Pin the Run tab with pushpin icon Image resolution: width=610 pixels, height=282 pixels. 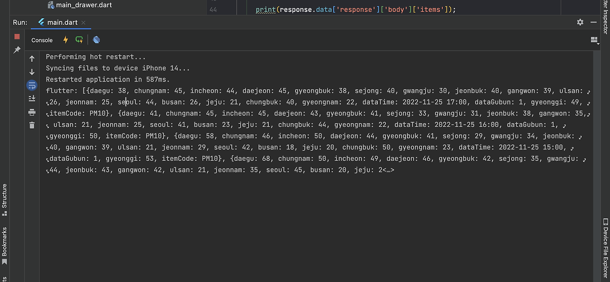17,50
